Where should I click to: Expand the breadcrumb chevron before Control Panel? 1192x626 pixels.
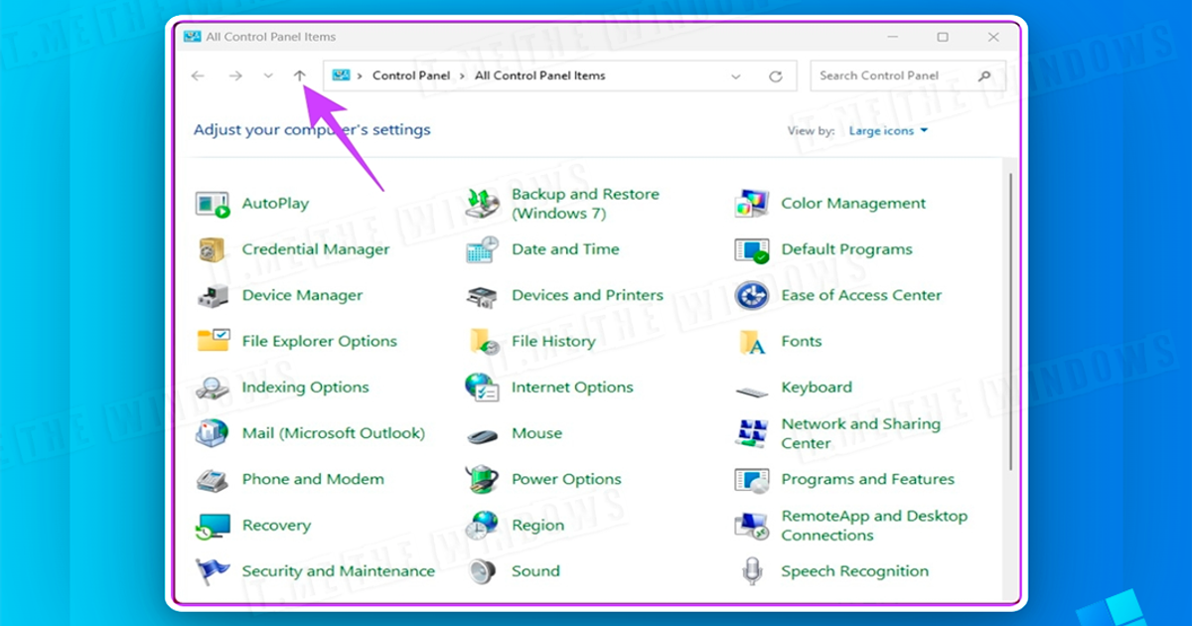[x=360, y=77]
